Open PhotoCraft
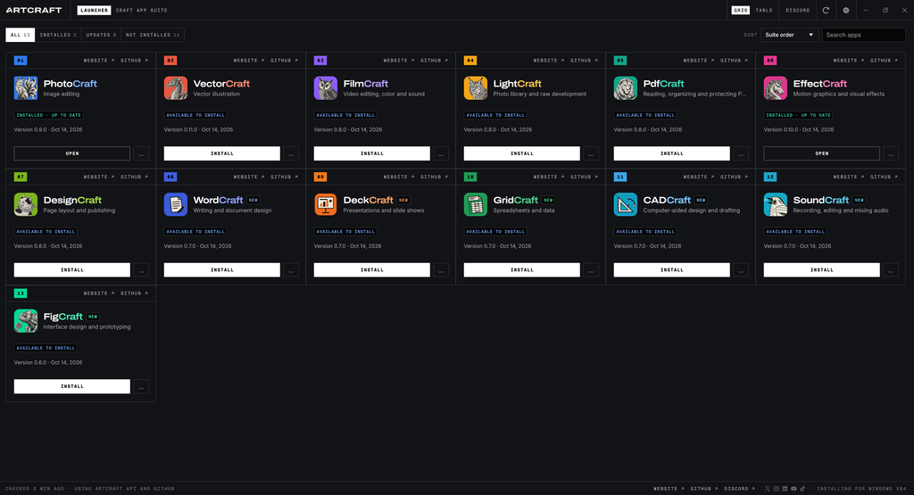The width and height of the screenshot is (914, 495). pyautogui.click(x=72, y=153)
